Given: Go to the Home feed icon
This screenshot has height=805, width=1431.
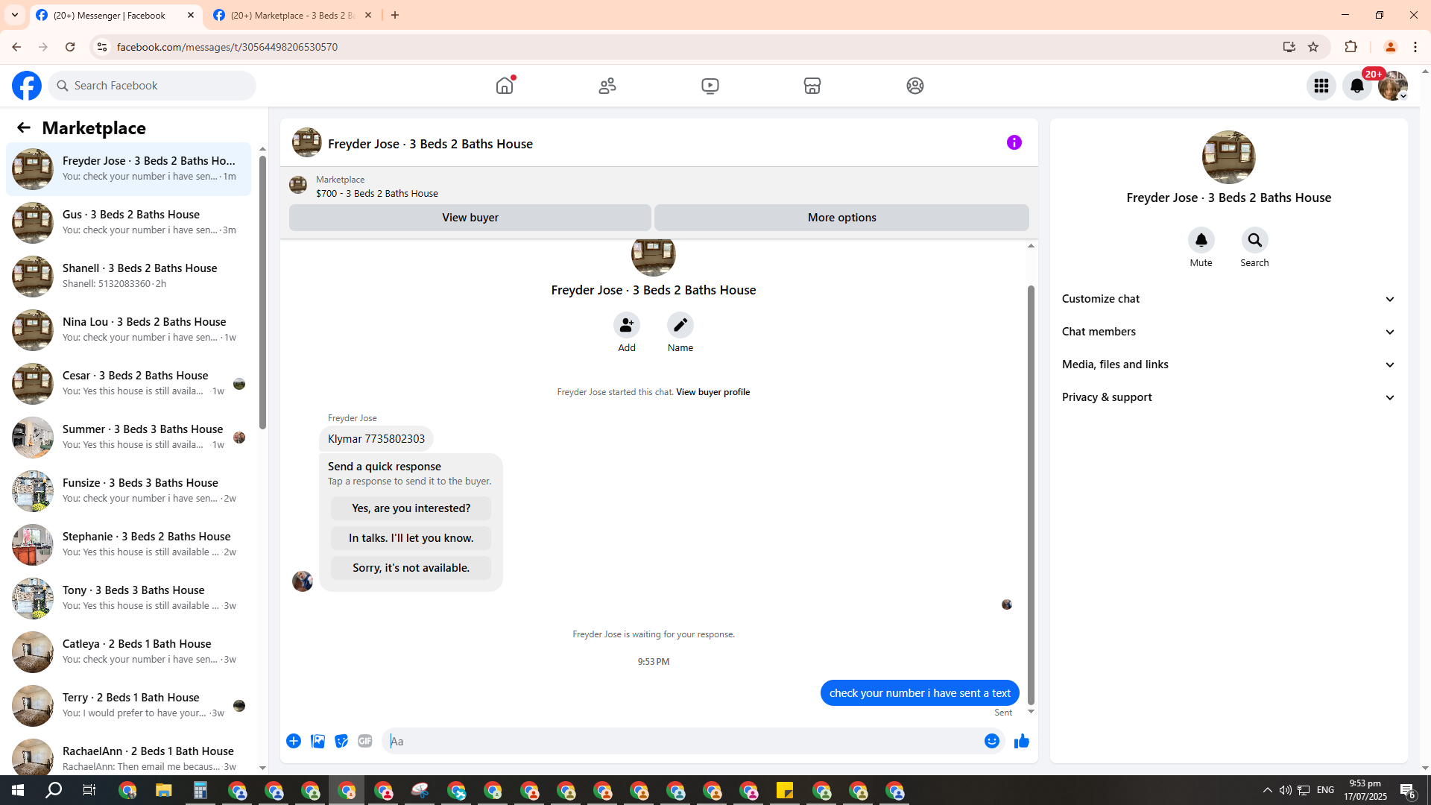Looking at the screenshot, I should pyautogui.click(x=505, y=86).
